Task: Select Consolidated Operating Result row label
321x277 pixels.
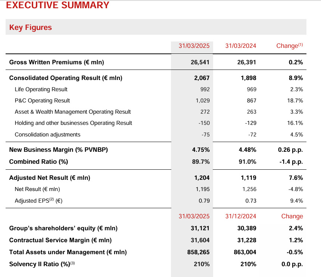Action: [x=66, y=78]
